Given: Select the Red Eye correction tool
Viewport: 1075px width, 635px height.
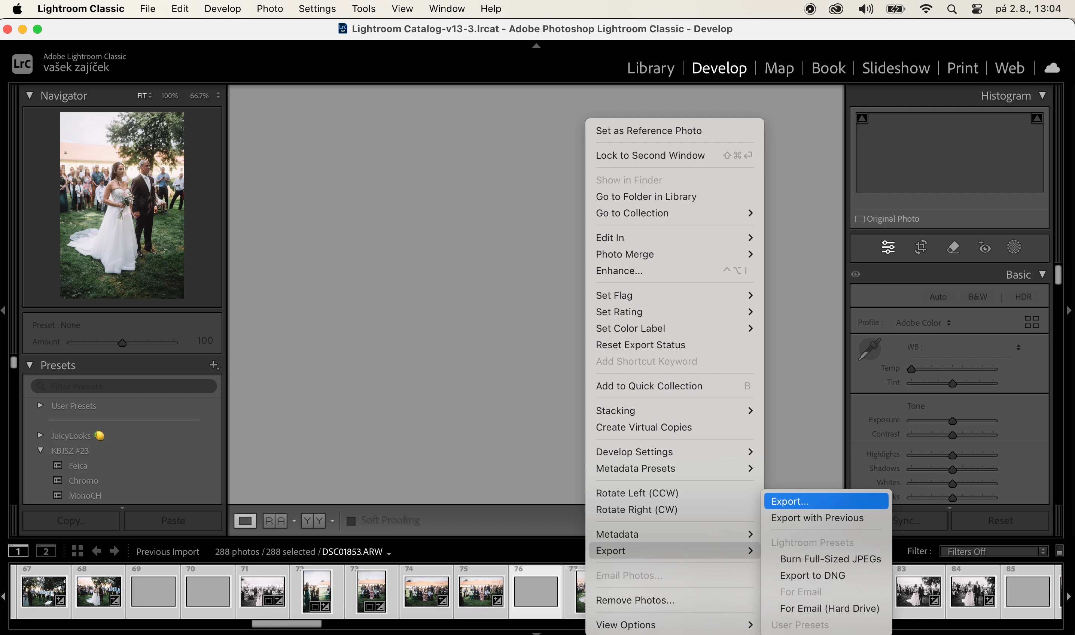Looking at the screenshot, I should click(984, 247).
